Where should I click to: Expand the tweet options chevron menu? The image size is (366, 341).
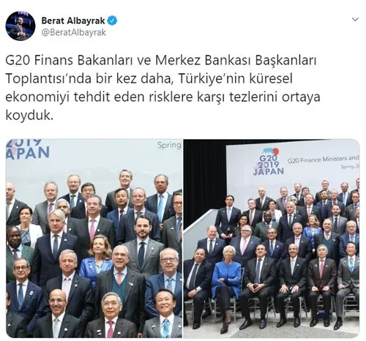(x=356, y=20)
